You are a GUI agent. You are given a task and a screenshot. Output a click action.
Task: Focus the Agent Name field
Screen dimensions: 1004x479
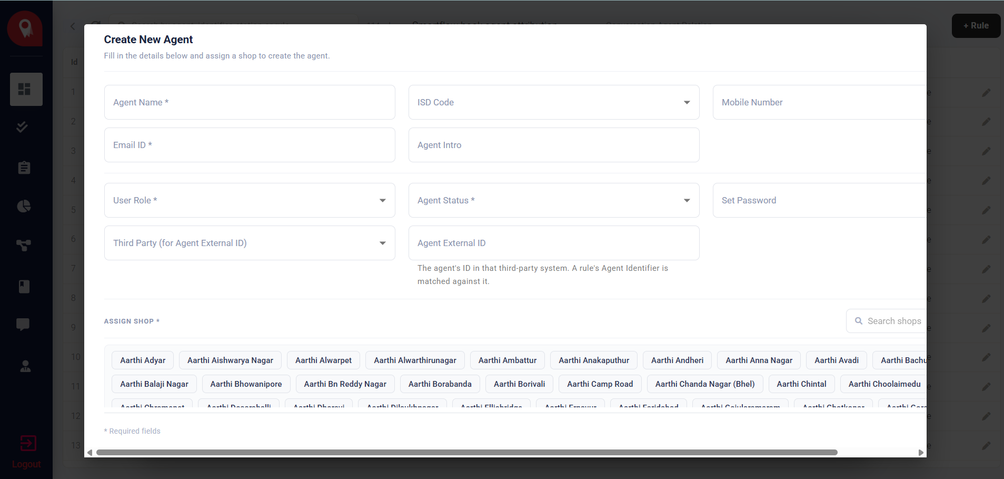coord(250,102)
